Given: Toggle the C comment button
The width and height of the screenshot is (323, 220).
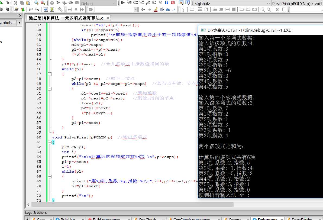Looking at the screenshot, I should click(283, 9).
